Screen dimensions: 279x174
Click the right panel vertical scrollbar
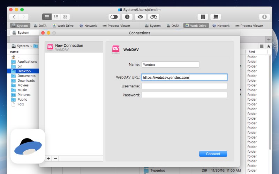(270, 102)
